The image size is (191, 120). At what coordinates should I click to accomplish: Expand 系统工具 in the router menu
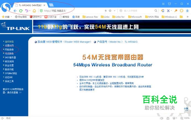(x=9, y=81)
